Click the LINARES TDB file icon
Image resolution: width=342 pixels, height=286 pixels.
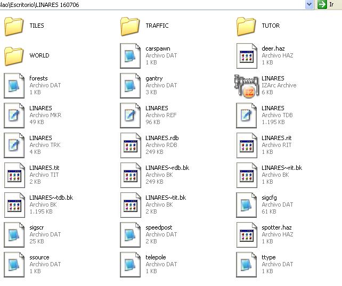tap(246, 115)
